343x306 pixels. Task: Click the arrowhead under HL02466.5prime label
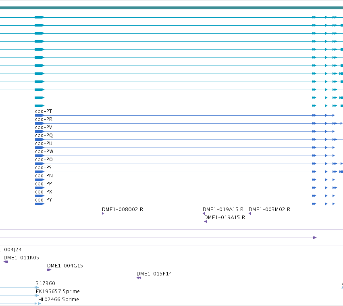pyautogui.click(x=39, y=304)
